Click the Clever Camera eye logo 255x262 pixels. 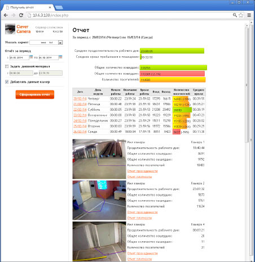click(10, 29)
